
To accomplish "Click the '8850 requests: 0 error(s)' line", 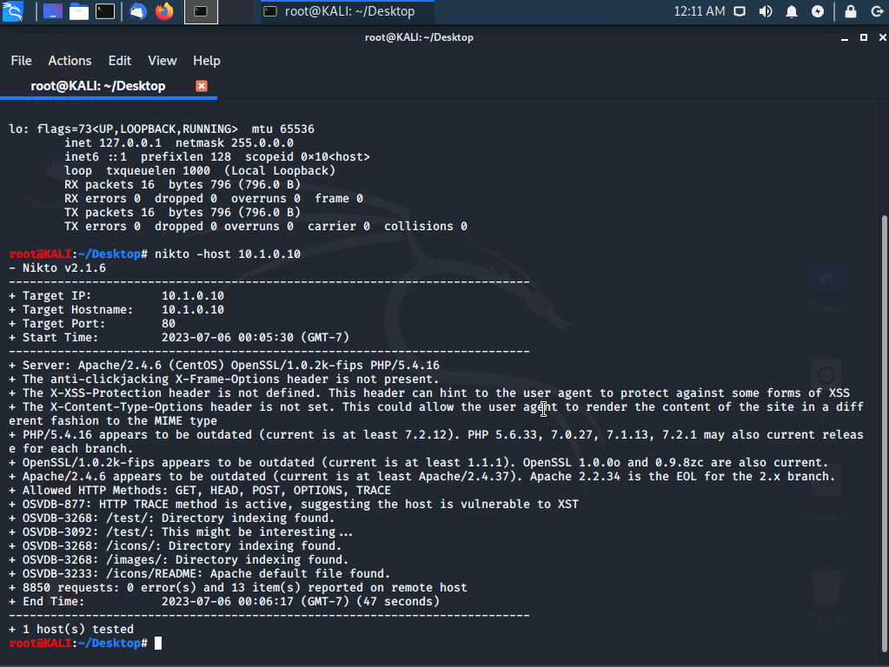I will tap(238, 588).
